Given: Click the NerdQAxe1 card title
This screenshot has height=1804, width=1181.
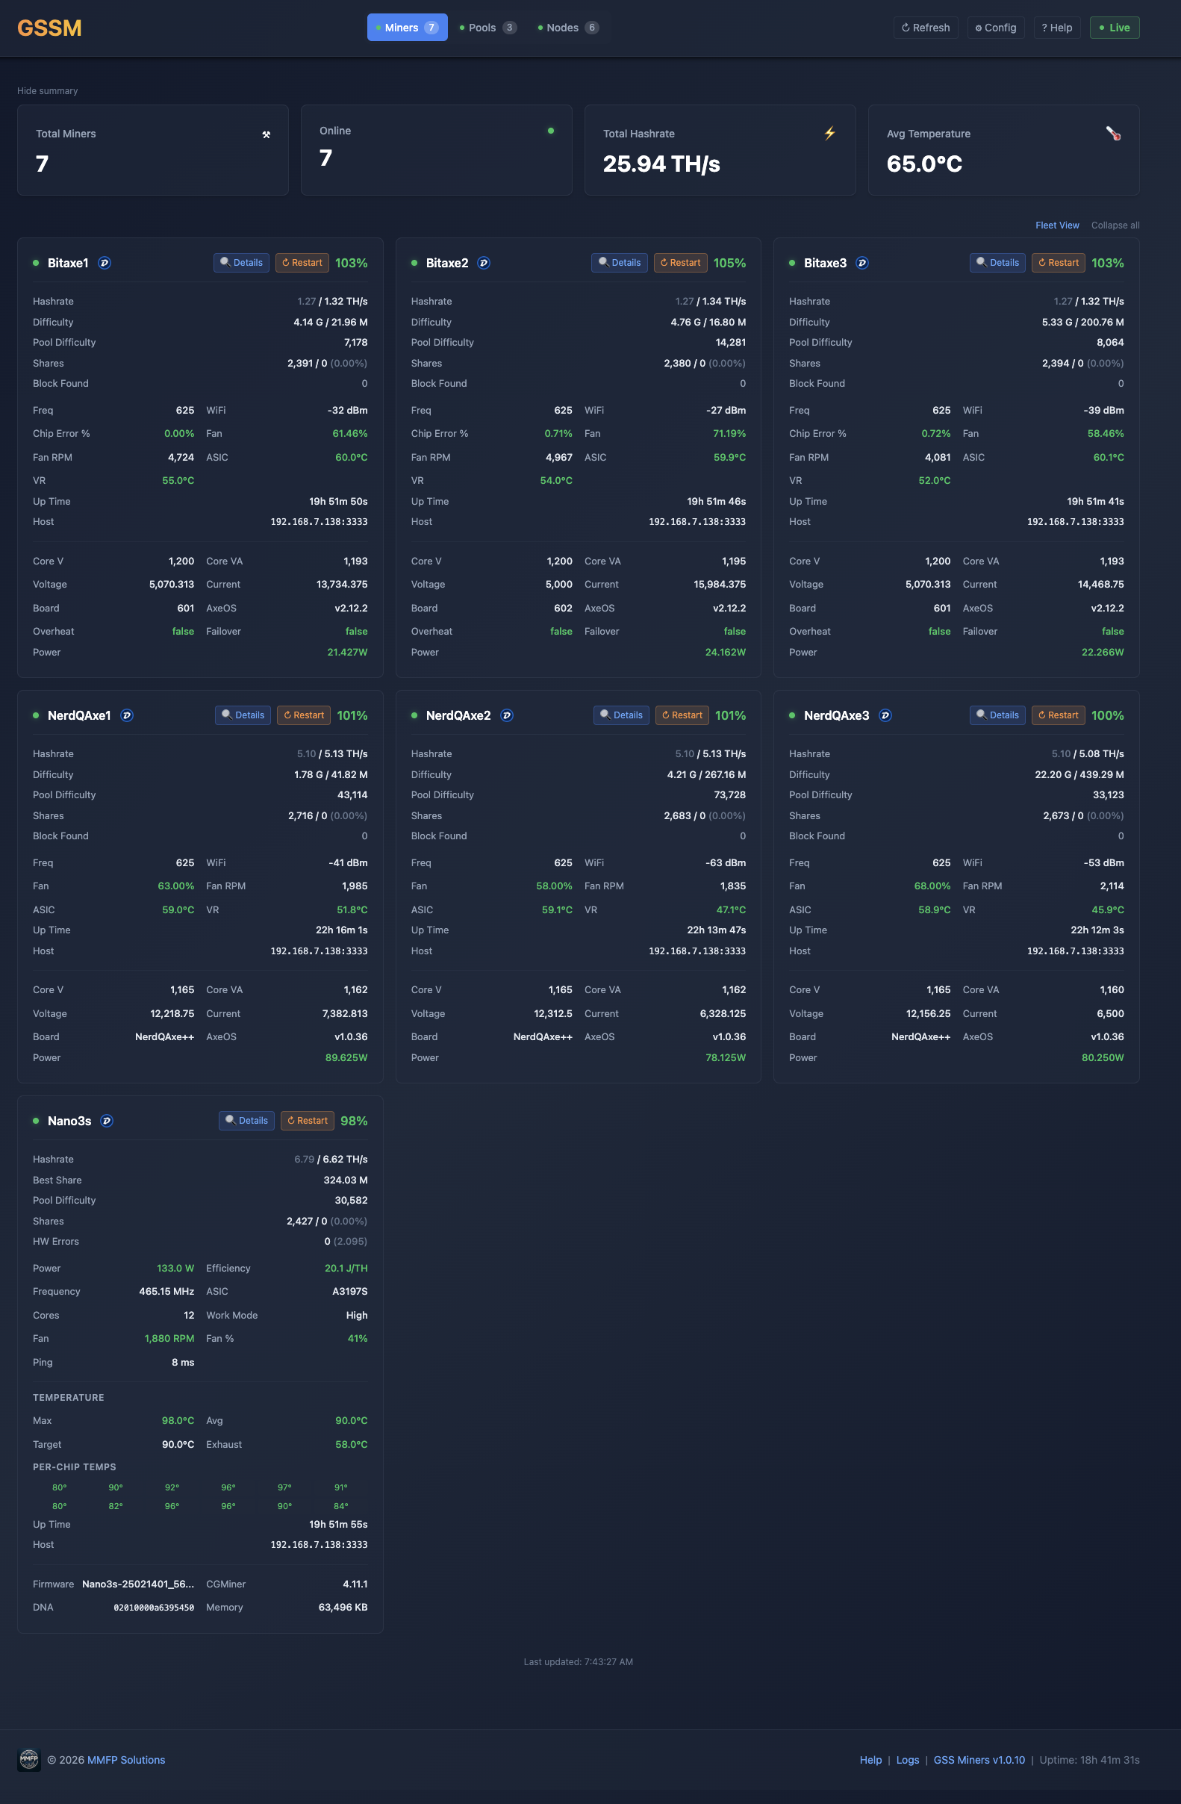Looking at the screenshot, I should pyautogui.click(x=79, y=715).
